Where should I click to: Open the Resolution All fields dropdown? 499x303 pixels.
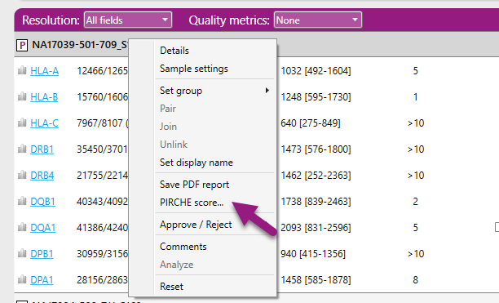[128, 20]
